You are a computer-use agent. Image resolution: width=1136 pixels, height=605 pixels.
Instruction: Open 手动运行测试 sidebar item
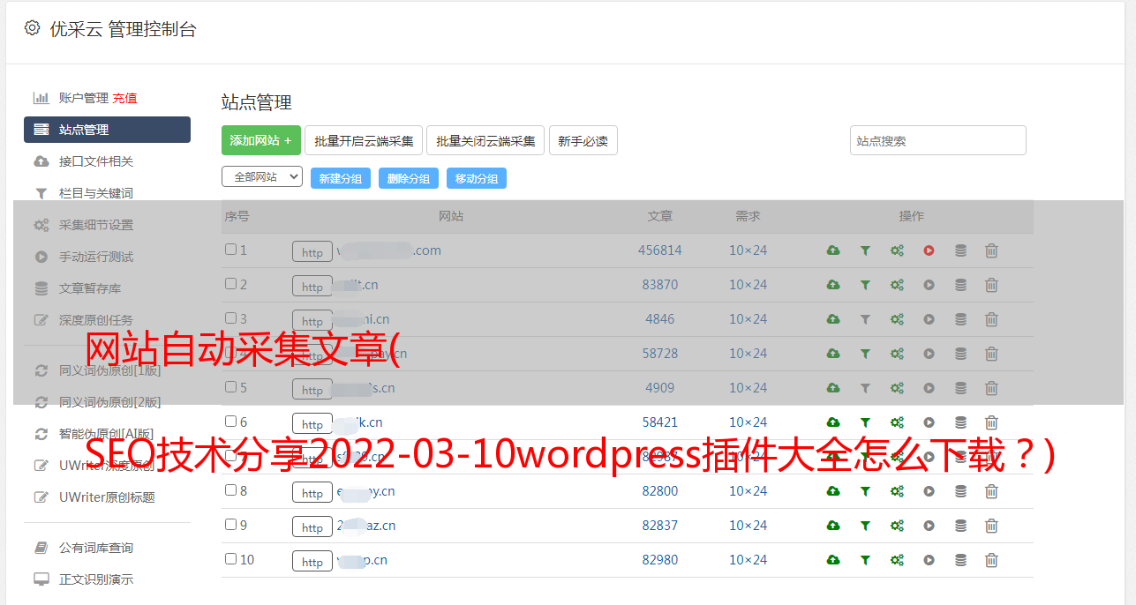click(96, 257)
